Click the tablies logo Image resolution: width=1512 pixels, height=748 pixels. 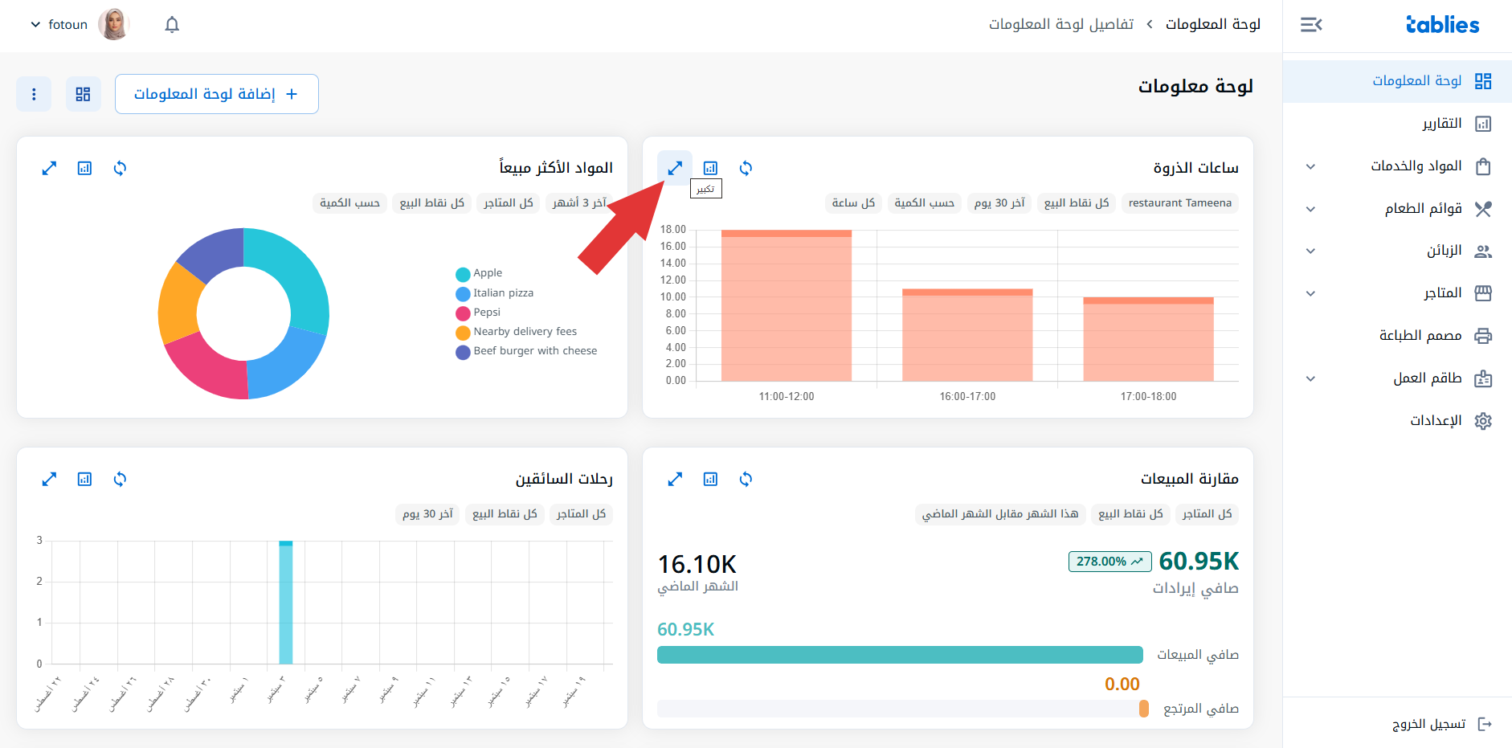tap(1443, 25)
